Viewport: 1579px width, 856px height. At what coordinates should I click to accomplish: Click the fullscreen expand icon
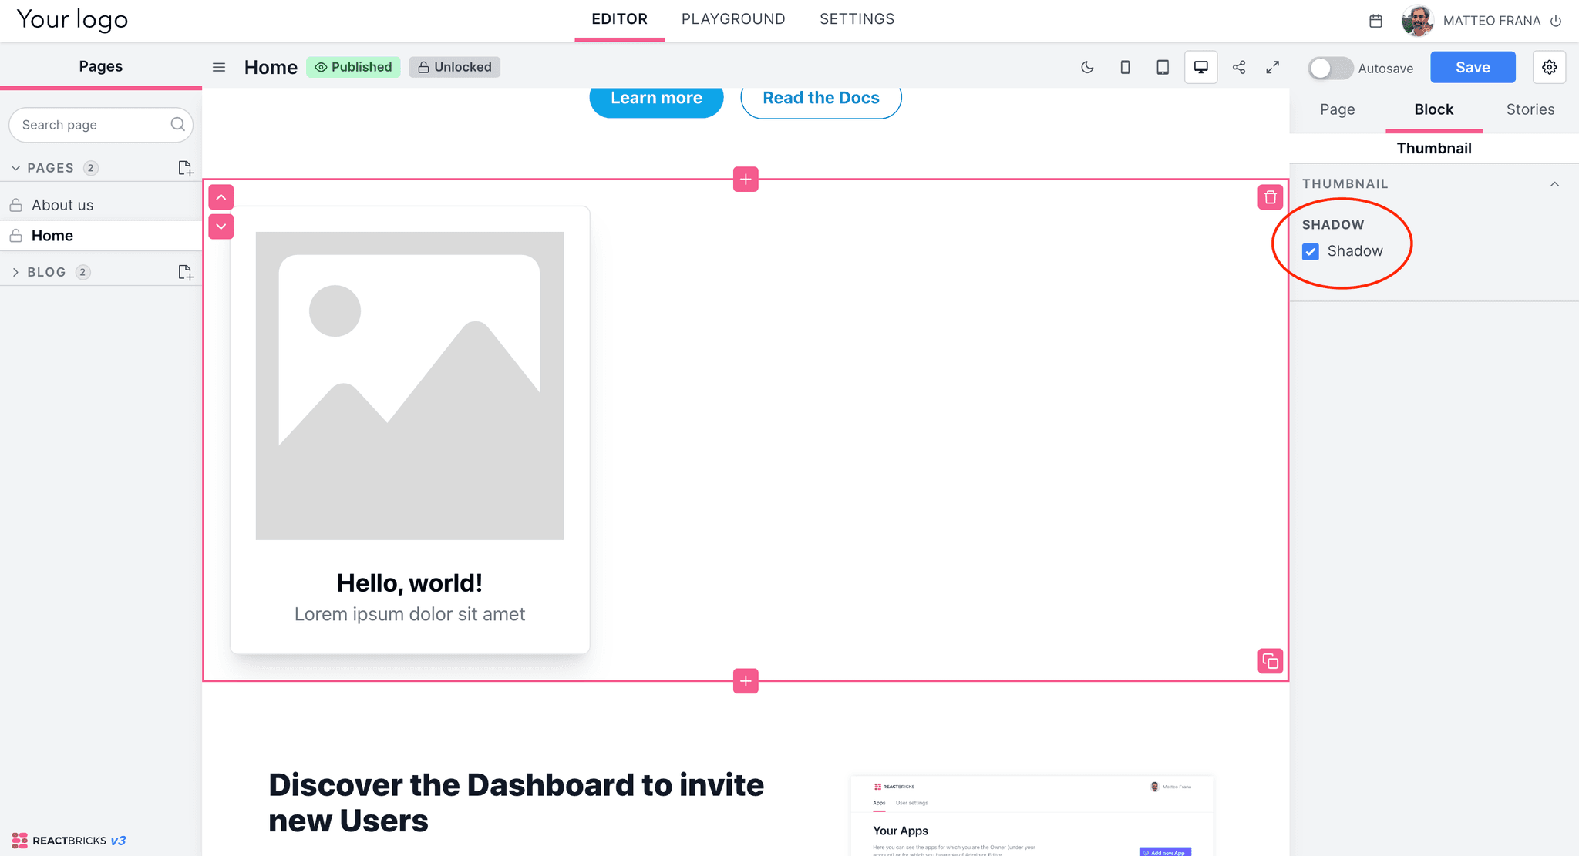point(1272,66)
